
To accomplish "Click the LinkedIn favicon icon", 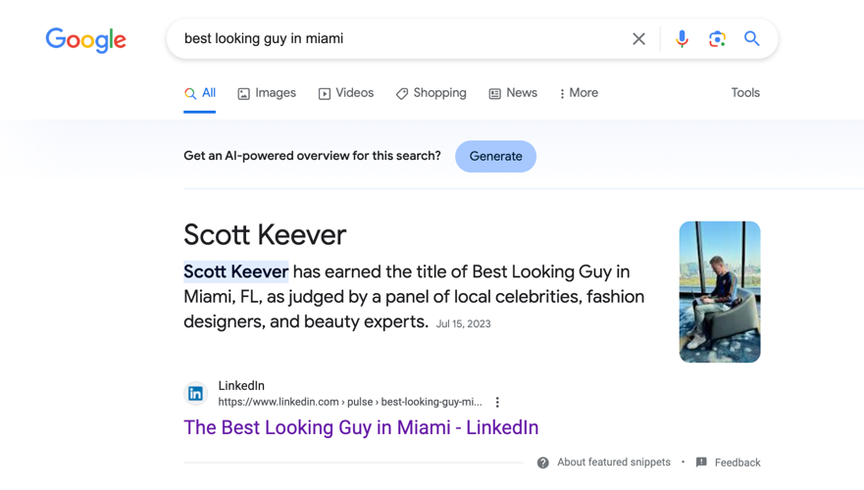I will coord(195,394).
